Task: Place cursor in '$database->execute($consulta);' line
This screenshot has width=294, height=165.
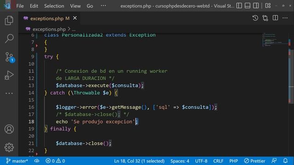Action: pyautogui.click(x=100, y=86)
